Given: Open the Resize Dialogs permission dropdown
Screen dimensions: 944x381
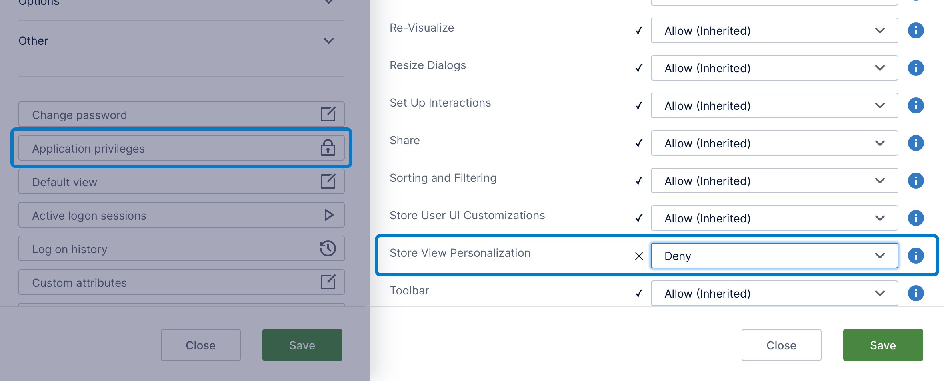Looking at the screenshot, I should [x=774, y=68].
